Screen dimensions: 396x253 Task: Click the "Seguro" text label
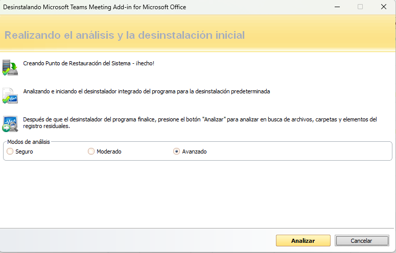click(24, 151)
